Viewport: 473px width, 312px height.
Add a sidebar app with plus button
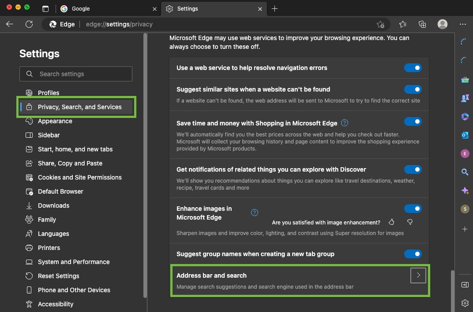pos(465,229)
